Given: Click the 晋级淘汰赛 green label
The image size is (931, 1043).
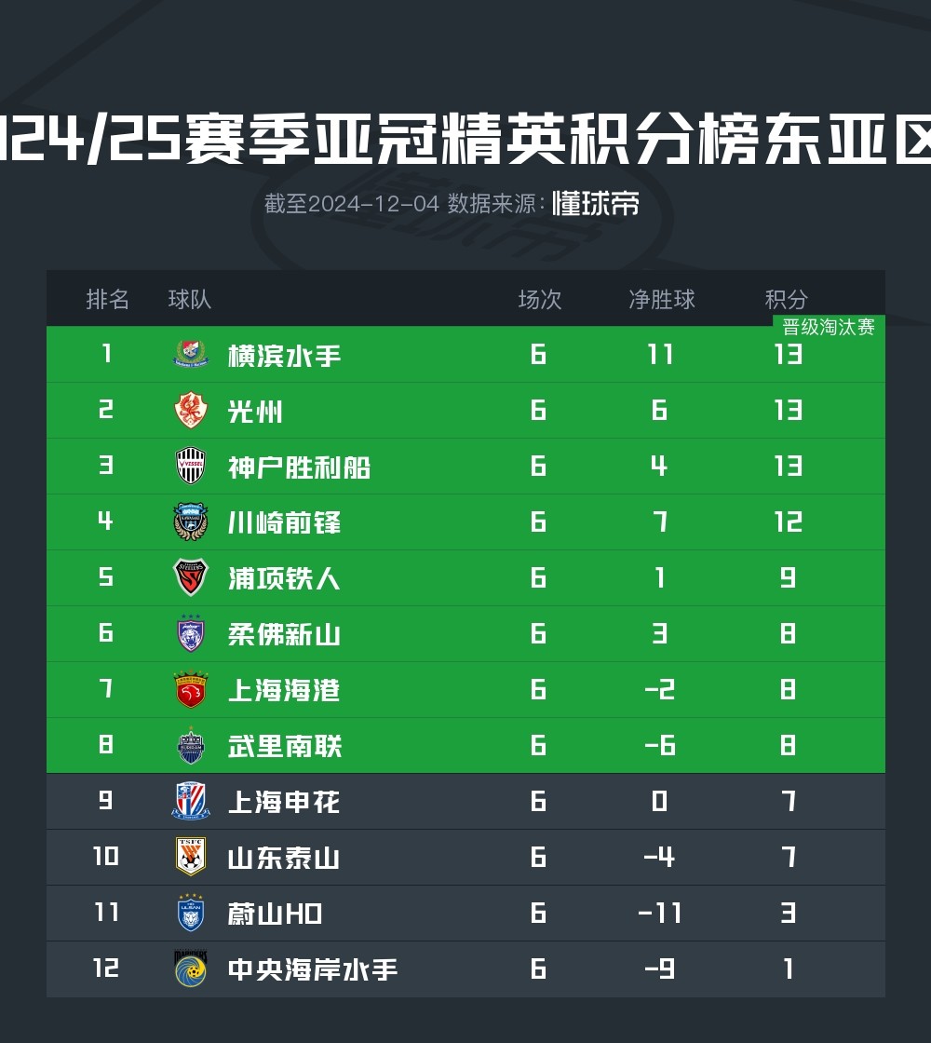Looking at the screenshot, I should (829, 327).
